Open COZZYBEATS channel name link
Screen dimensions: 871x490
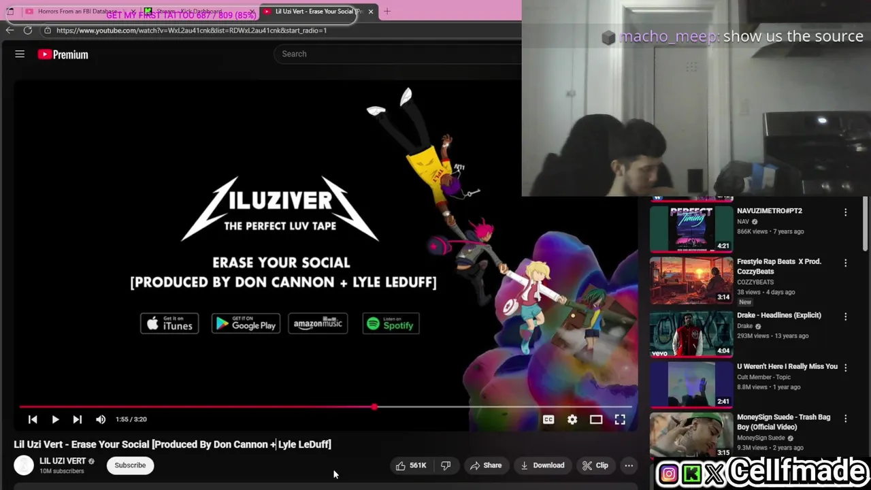click(x=755, y=282)
